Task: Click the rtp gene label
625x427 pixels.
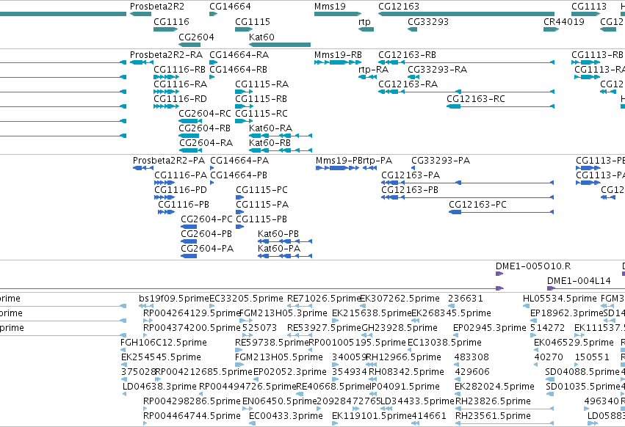Action: tap(364, 22)
